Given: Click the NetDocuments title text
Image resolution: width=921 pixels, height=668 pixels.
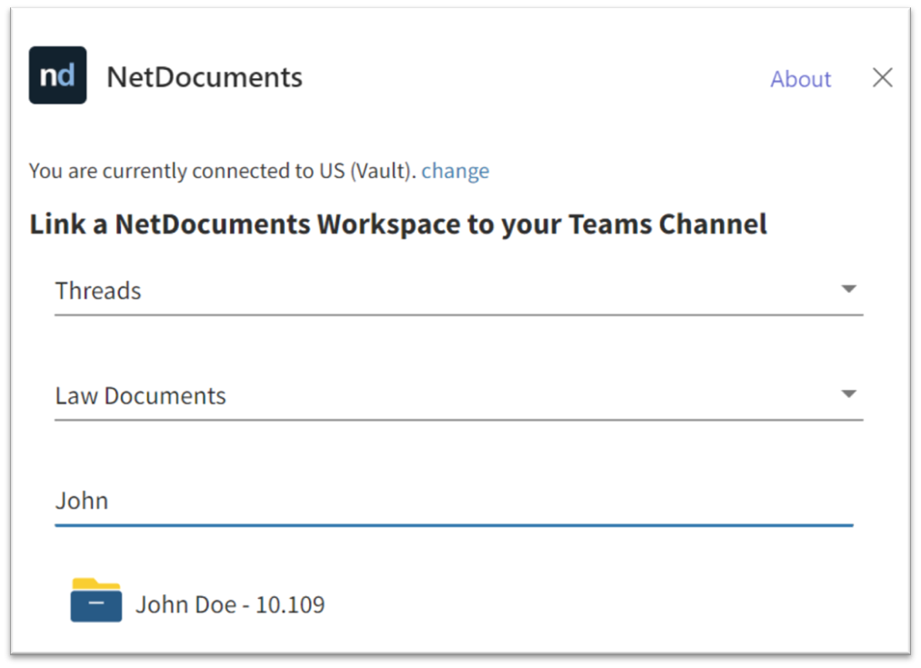Looking at the screenshot, I should tap(205, 77).
